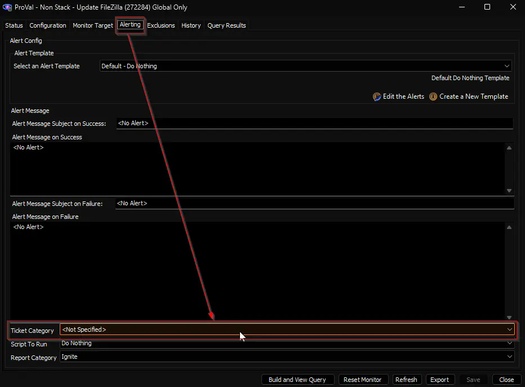This screenshot has width=525, height=387.
Task: Click the up arrow of Success message scrollbar
Action: (x=509, y=148)
